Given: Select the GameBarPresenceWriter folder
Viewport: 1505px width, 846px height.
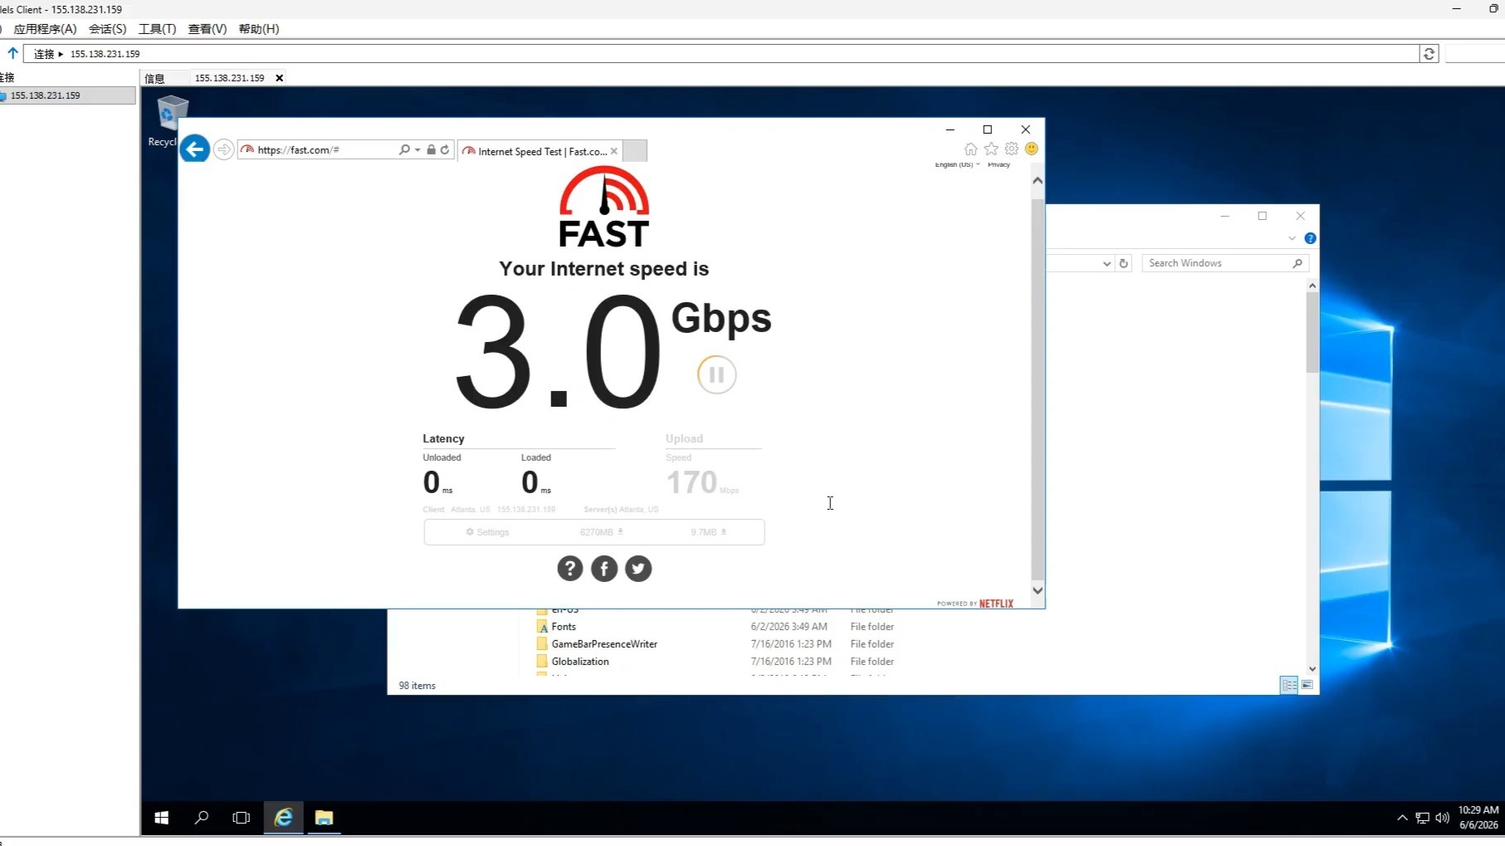Looking at the screenshot, I should click(x=604, y=644).
